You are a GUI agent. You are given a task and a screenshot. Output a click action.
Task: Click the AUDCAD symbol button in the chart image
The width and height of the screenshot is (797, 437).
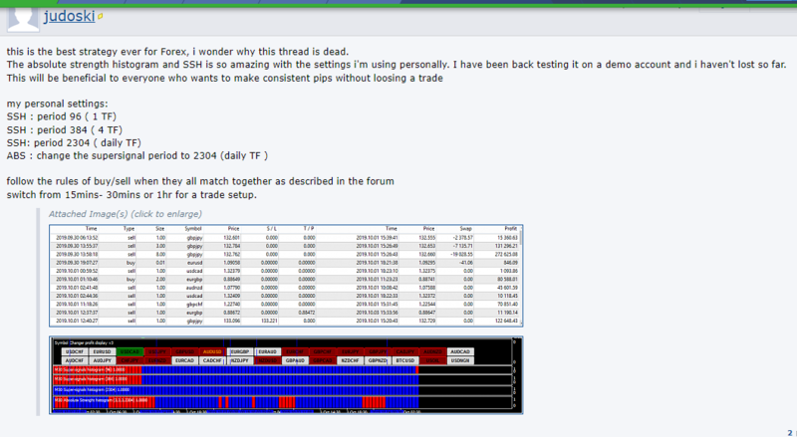point(460,351)
